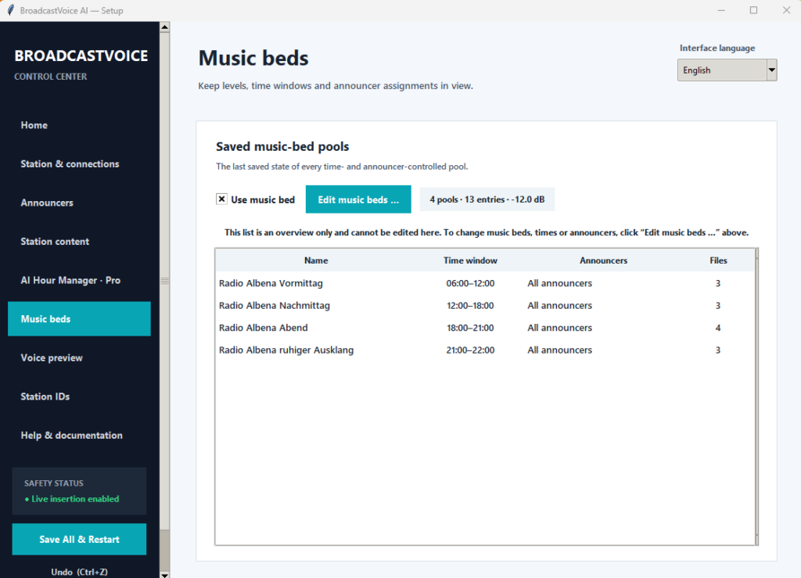Screen dimensions: 801x578
Task: Open Help & documentation
Action: point(79,435)
